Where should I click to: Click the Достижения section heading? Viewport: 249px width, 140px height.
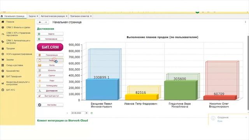[x=46, y=29]
